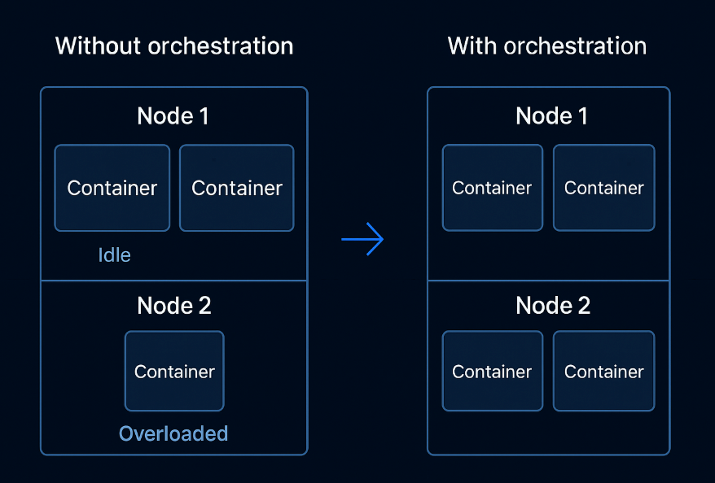The width and height of the screenshot is (715, 483).
Task: Select the right Container in Node 2 with orchestration
Action: (x=603, y=371)
